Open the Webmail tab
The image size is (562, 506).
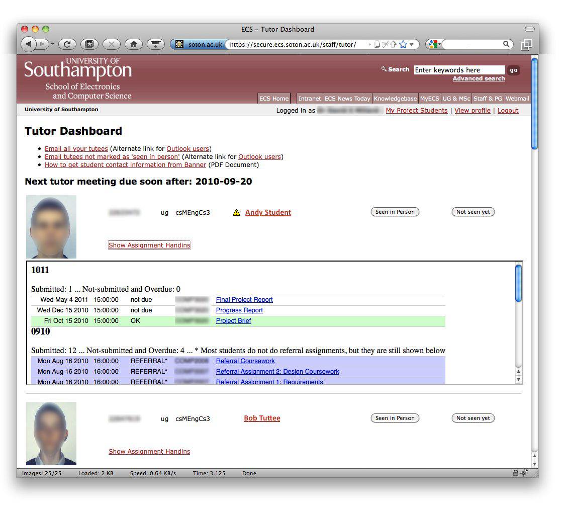[517, 98]
